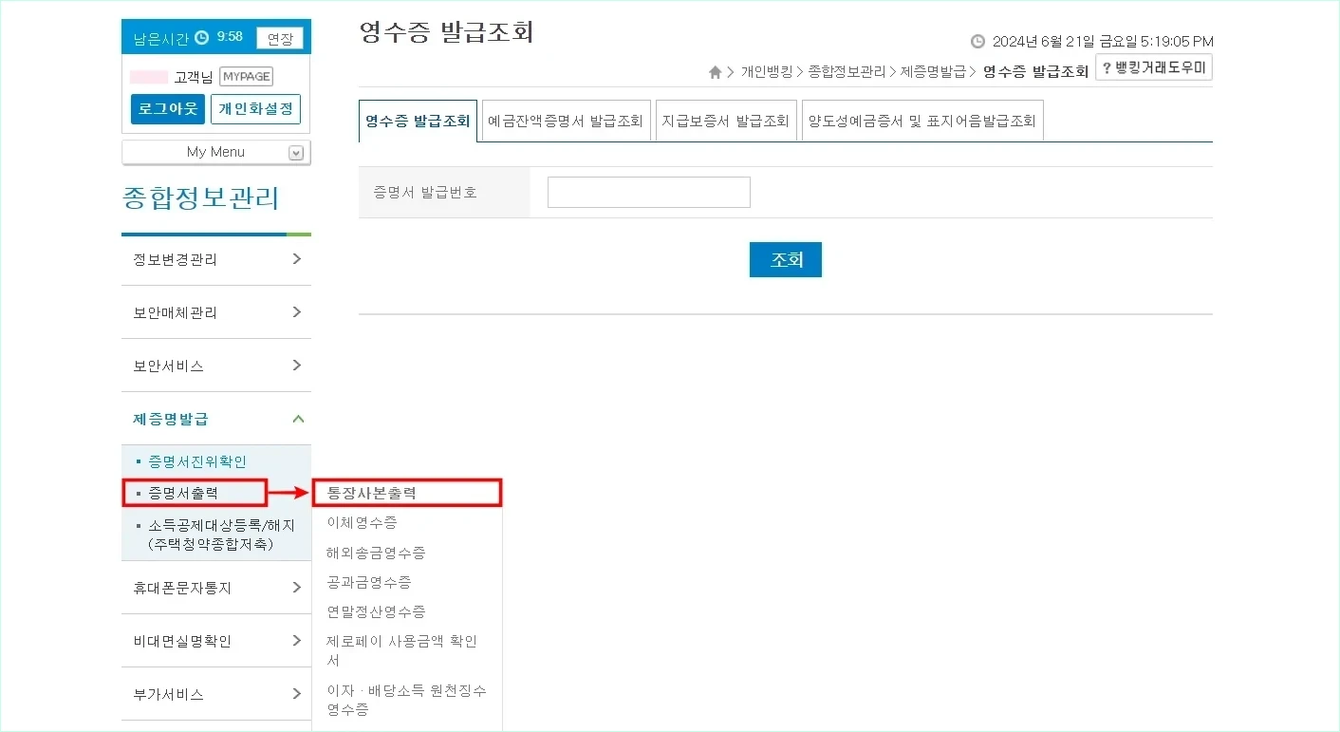Switch to the 지급보증서 발급조회 tab
This screenshot has width=1340, height=732.
[x=726, y=120]
